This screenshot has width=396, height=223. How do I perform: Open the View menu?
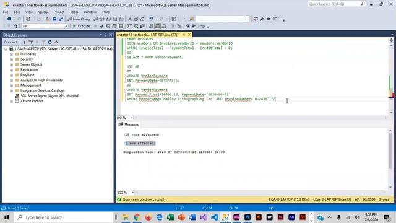[x=29, y=12]
